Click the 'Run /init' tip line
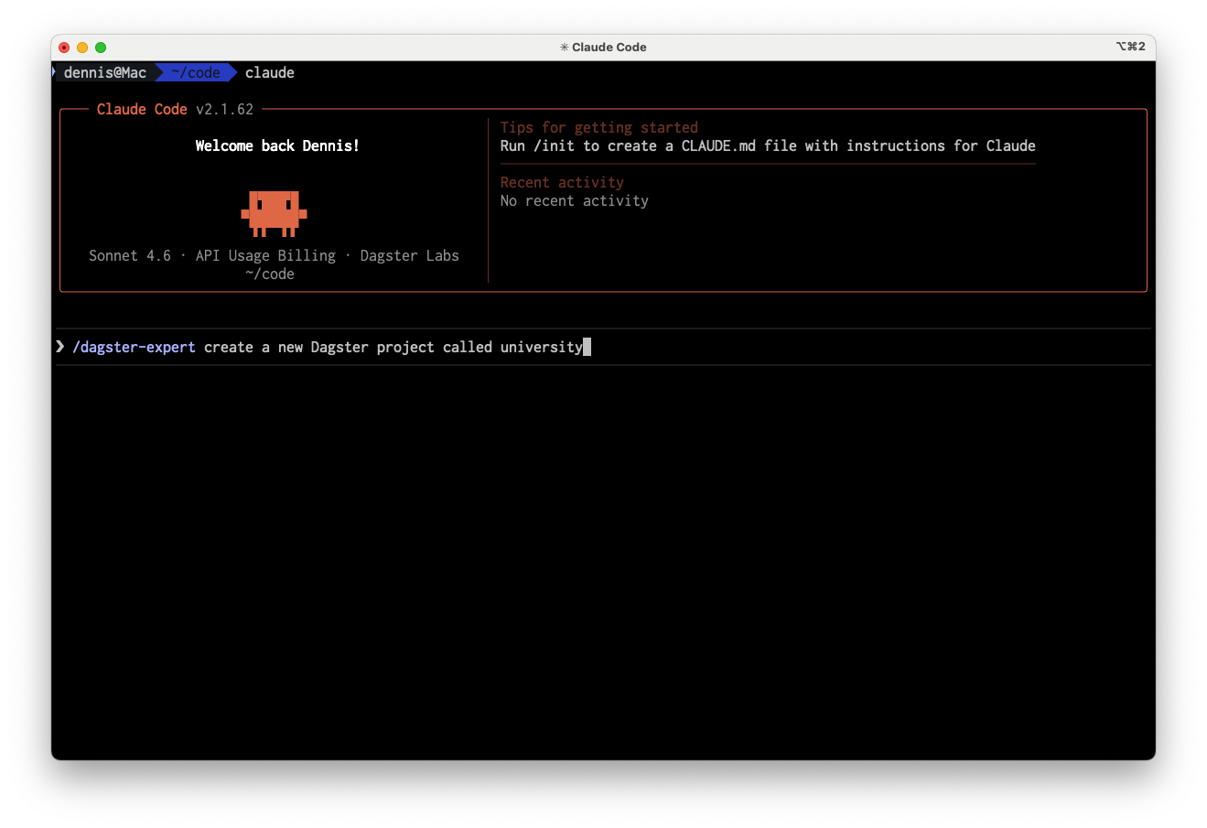Image resolution: width=1207 pixels, height=828 pixels. coord(767,145)
